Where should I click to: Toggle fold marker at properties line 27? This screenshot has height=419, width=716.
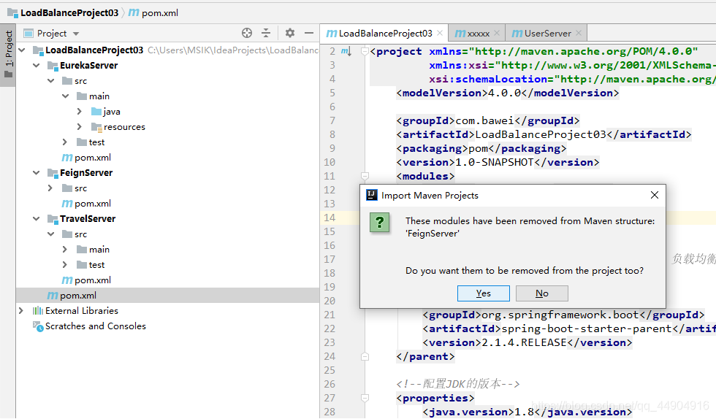point(365,398)
